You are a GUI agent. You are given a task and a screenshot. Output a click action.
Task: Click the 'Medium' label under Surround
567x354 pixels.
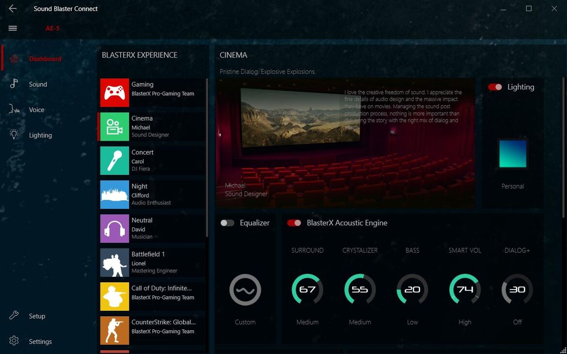point(308,322)
